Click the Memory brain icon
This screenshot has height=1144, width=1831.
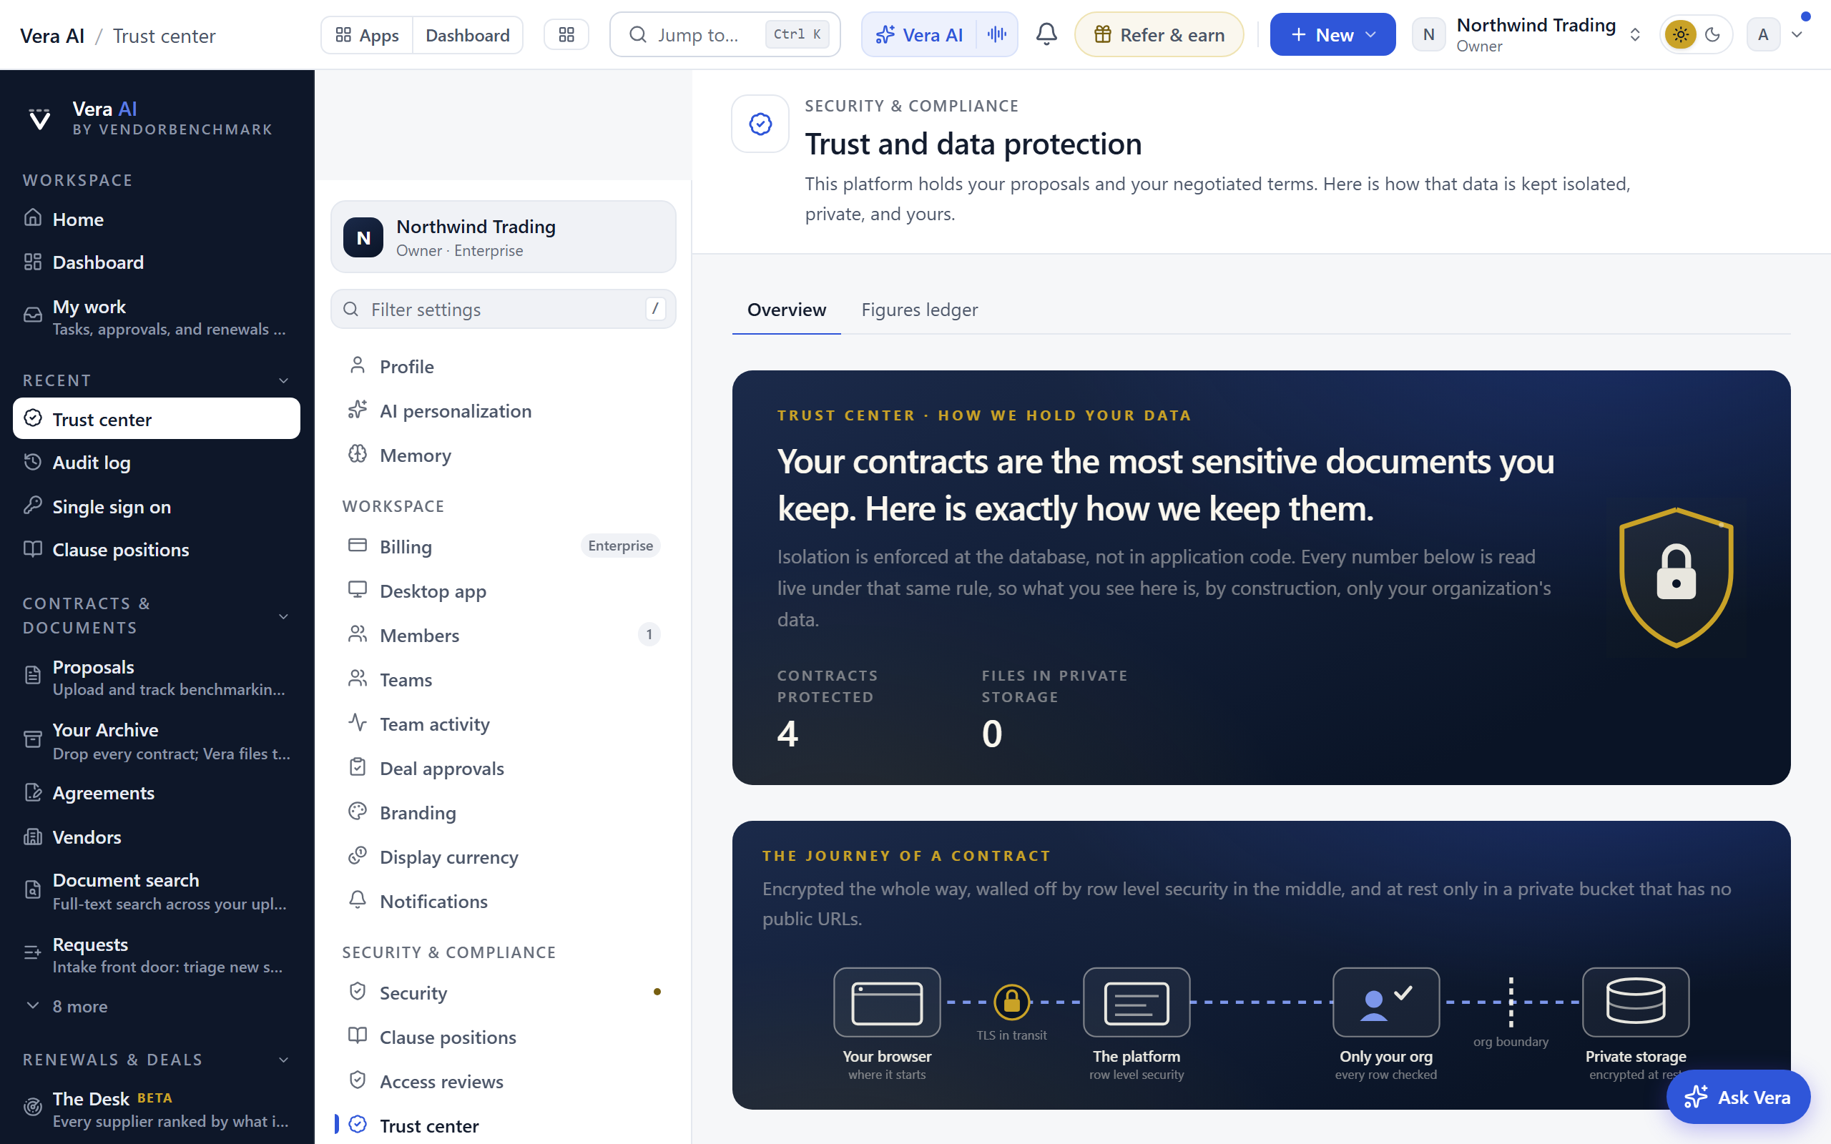pyautogui.click(x=357, y=454)
